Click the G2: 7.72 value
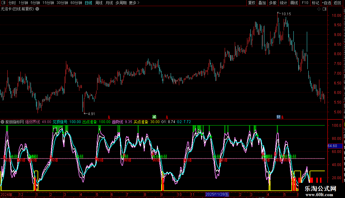Screen dimensions: 345x198 click(x=184, y=122)
